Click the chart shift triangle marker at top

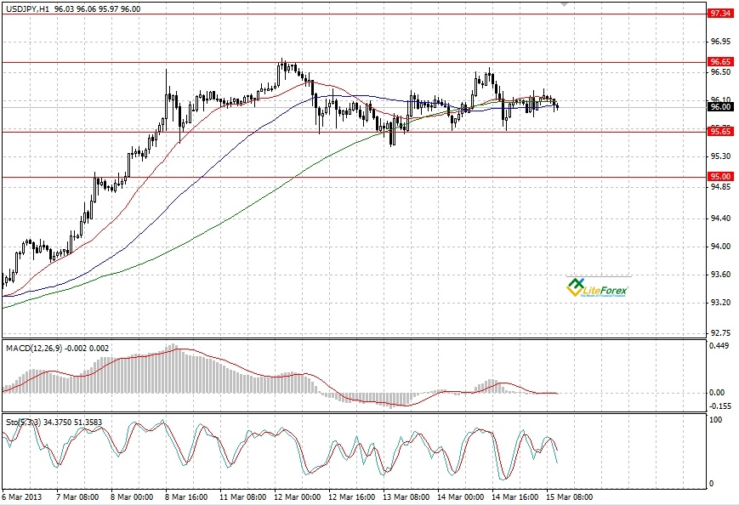pos(564,4)
